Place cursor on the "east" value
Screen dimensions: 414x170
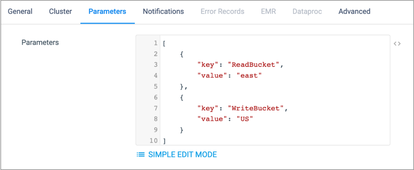pyautogui.click(x=249, y=75)
